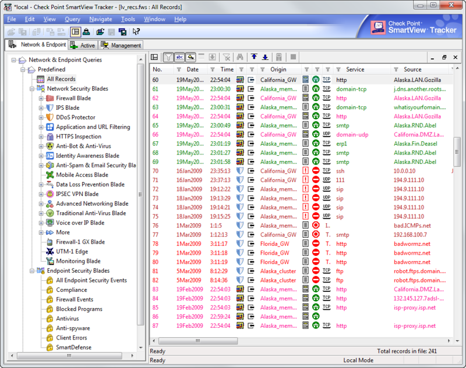Image resolution: width=466 pixels, height=368 pixels.
Task: Open the Query menu
Action: pyautogui.click(x=72, y=19)
